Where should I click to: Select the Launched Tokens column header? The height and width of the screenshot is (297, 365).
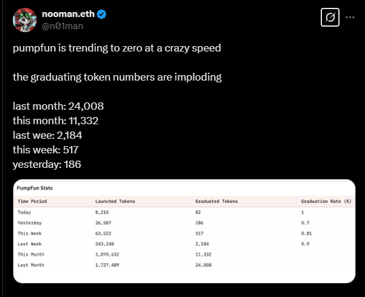click(x=115, y=201)
